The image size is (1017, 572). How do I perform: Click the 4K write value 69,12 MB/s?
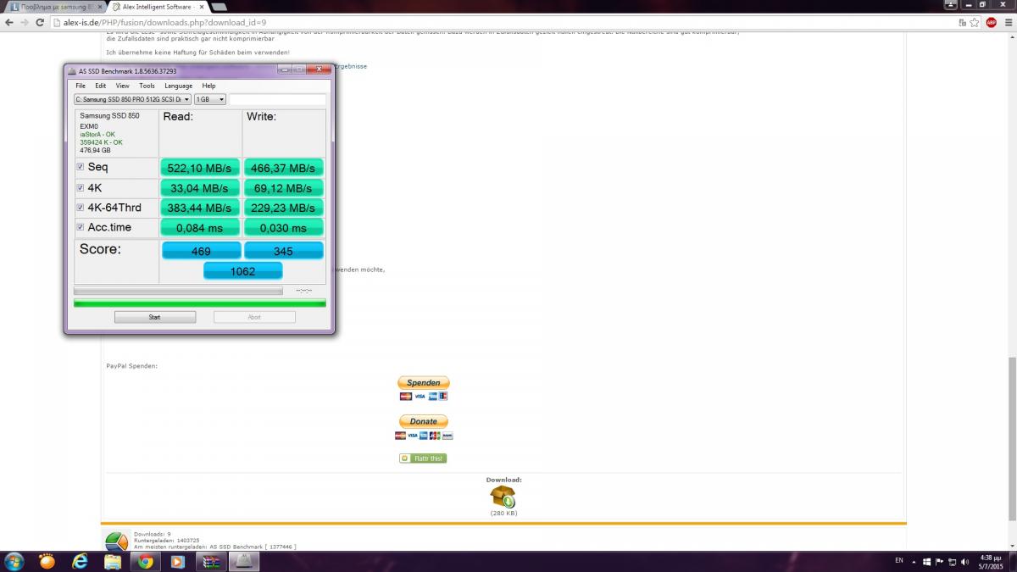point(283,187)
